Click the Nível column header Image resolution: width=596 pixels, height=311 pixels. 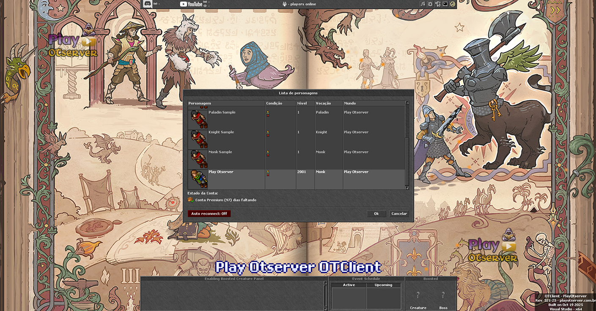tap(302, 103)
